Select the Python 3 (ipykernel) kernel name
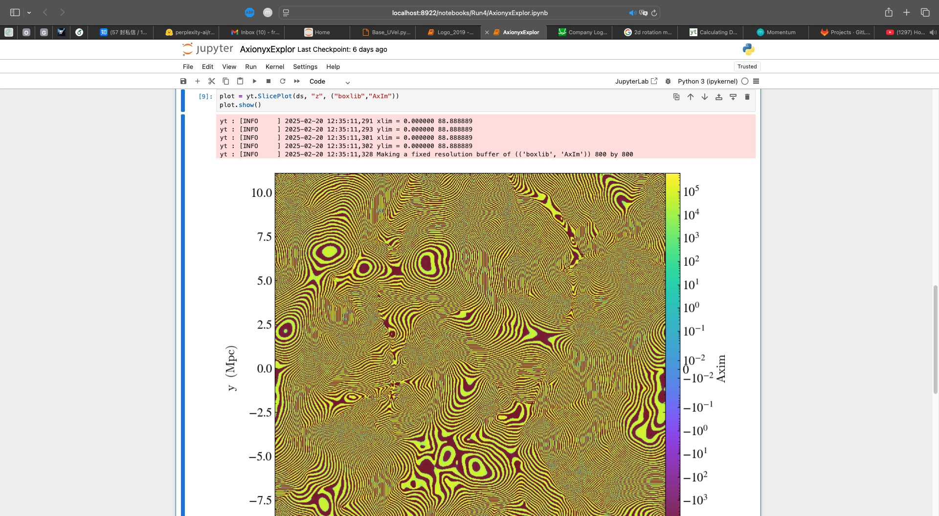 (708, 81)
